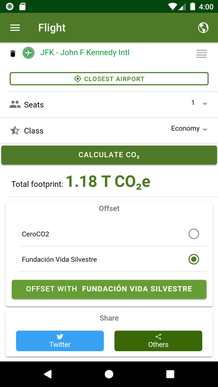Click Offset with Fundación Vida Silvestre
The image size is (218, 387).
click(x=109, y=289)
